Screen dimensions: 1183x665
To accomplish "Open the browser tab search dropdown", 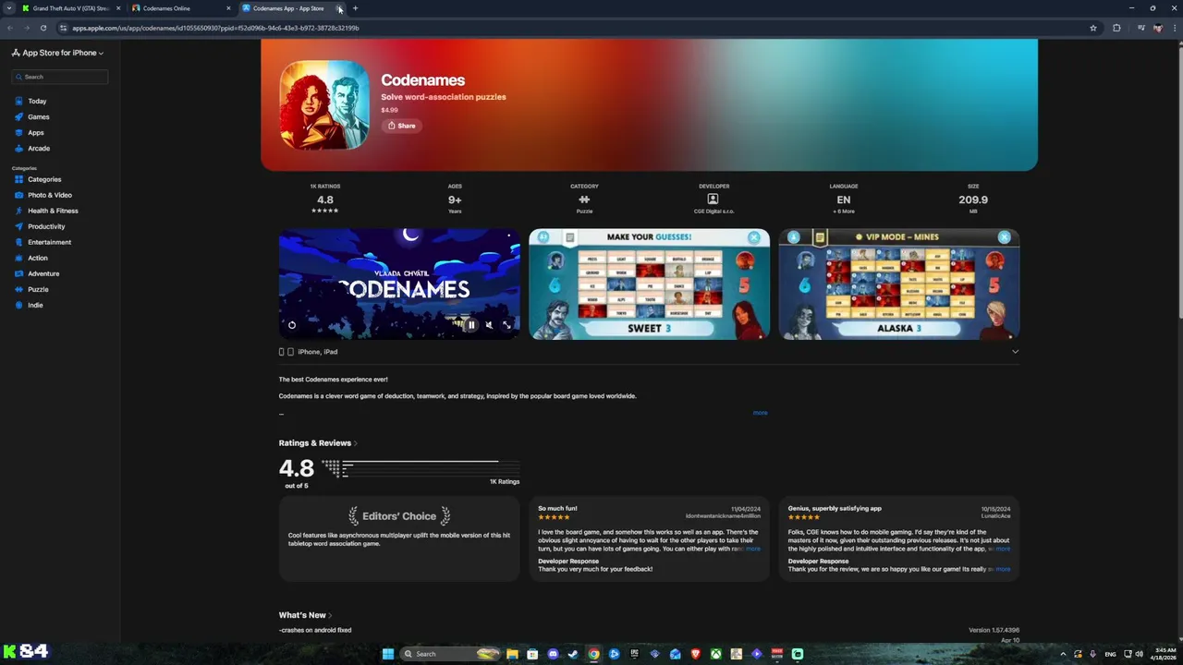I will click(x=9, y=8).
